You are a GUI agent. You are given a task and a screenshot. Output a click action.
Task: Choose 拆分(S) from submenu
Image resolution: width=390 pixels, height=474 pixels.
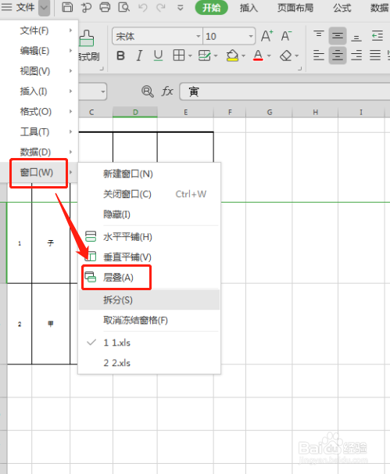(149, 300)
